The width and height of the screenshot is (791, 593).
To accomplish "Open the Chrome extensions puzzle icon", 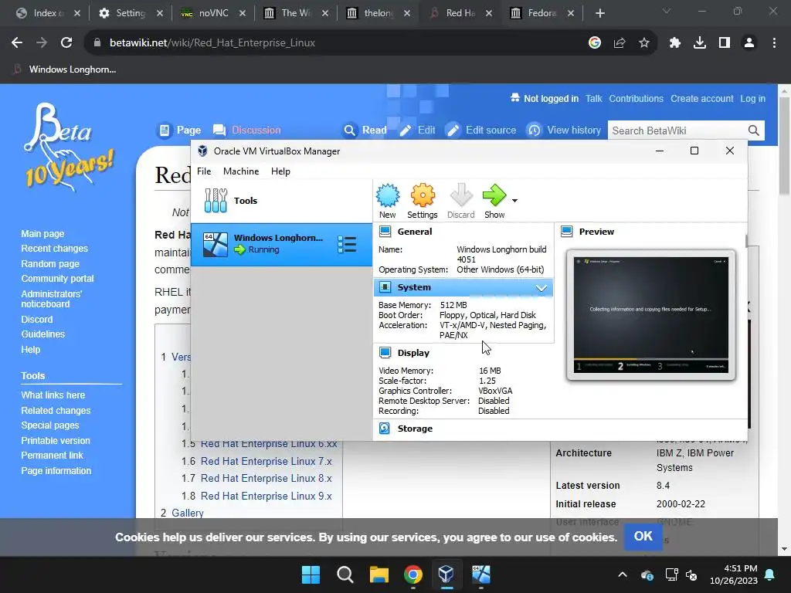I will 674,43.
